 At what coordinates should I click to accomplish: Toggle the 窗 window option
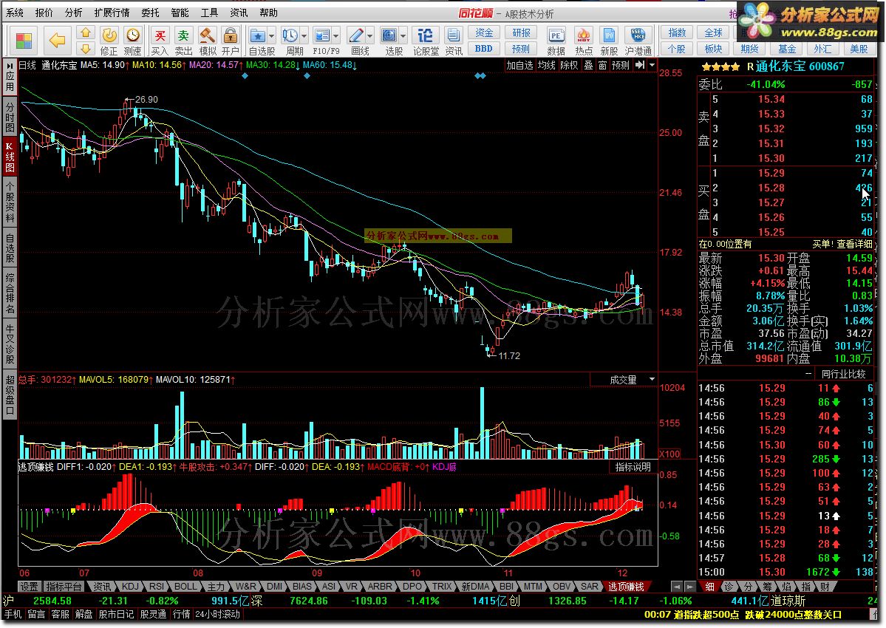602,65
